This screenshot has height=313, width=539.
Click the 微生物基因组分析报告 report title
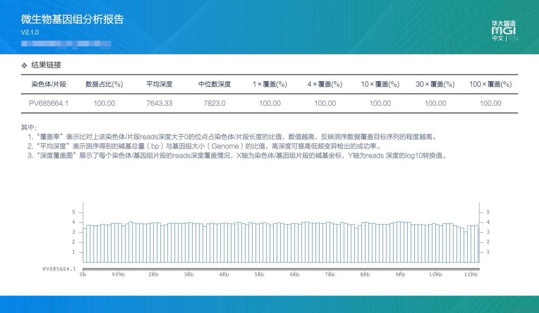(x=72, y=19)
